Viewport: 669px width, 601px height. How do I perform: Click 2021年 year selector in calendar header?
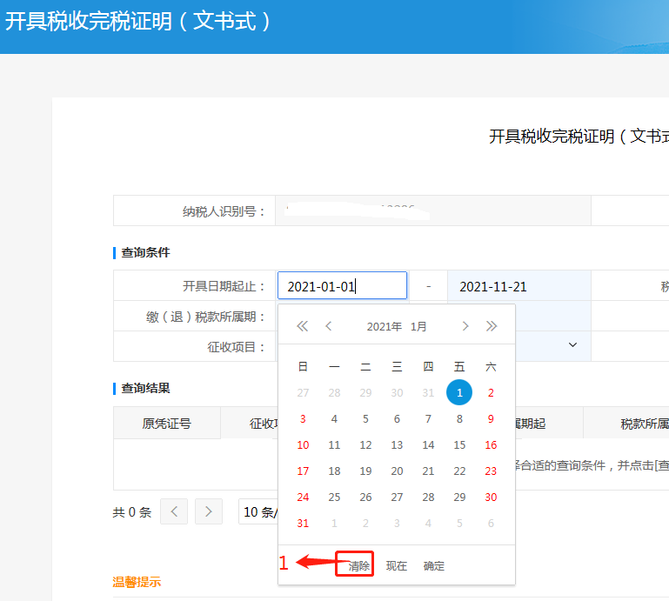tap(384, 327)
